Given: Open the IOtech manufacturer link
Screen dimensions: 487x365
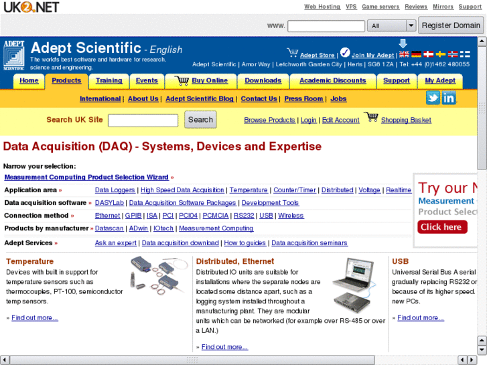Looking at the screenshot, I should point(163,228).
